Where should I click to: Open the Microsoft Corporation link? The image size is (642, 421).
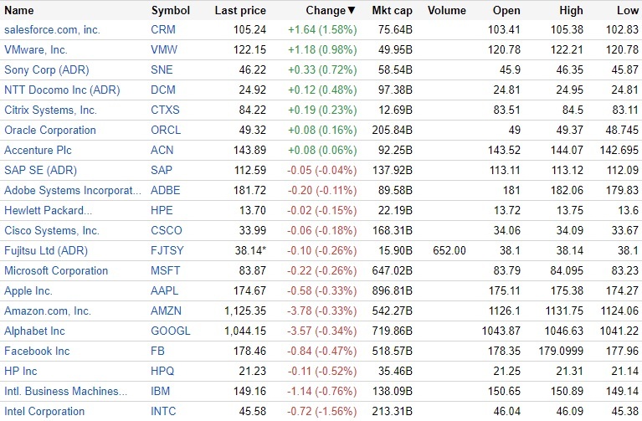56,270
